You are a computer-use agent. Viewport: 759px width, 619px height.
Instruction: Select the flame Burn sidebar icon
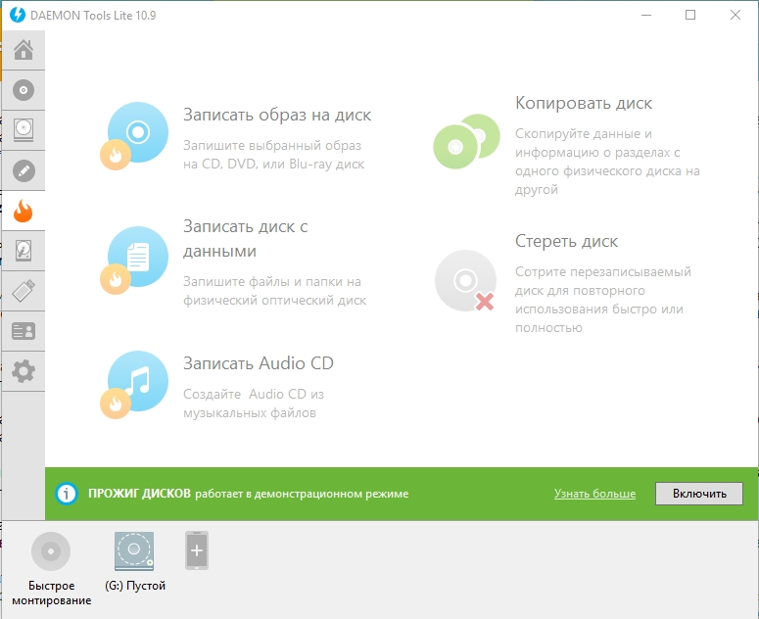24,211
